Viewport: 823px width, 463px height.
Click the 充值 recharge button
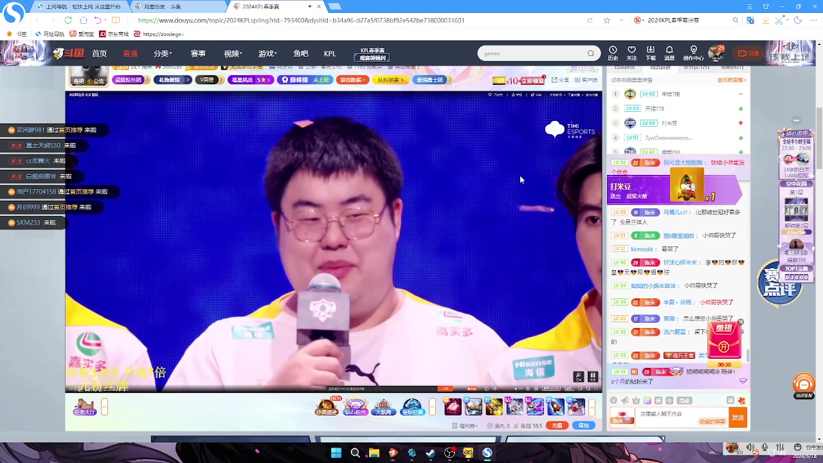coord(557,426)
